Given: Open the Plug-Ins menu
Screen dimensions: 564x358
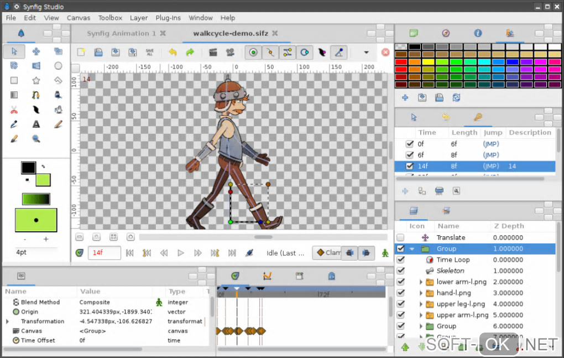Looking at the screenshot, I should click(169, 18).
